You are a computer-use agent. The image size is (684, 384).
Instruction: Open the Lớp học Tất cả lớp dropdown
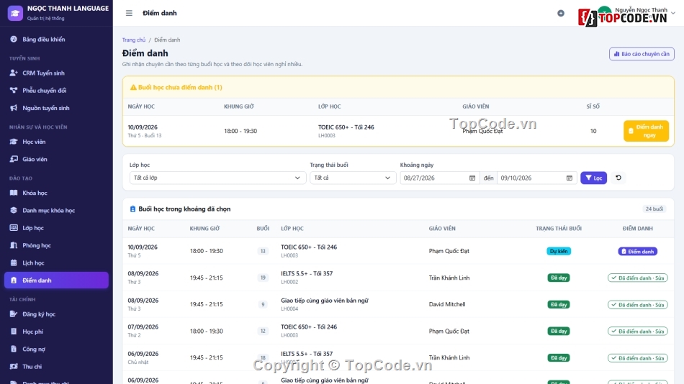(217, 178)
